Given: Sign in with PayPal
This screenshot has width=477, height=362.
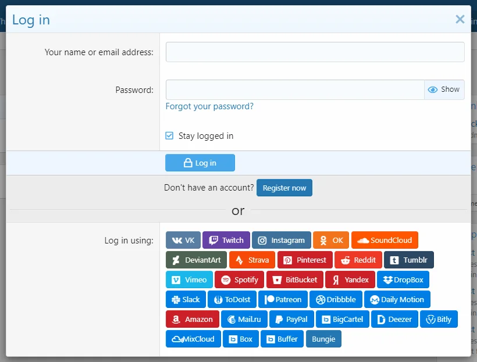Looking at the screenshot, I should 291,319.
